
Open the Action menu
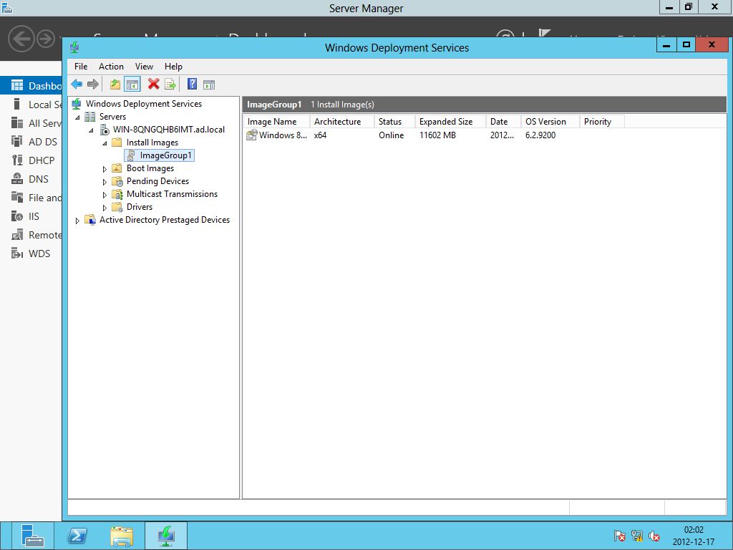pos(111,67)
